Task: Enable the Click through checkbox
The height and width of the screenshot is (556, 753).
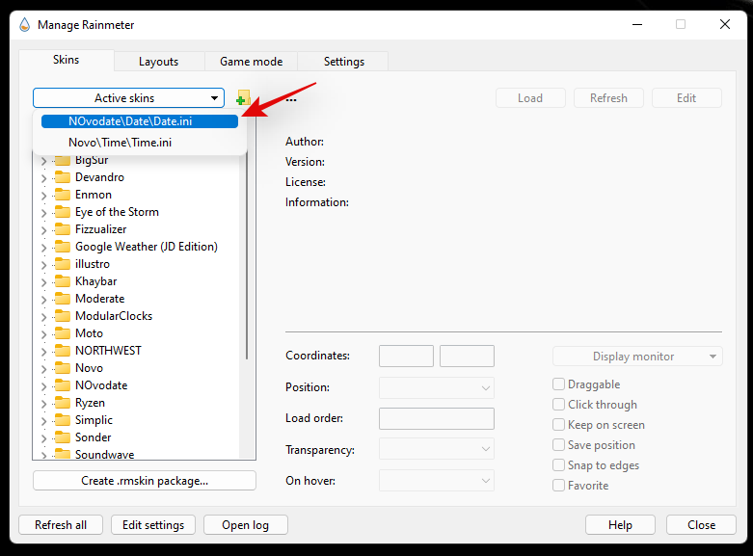Action: click(x=558, y=405)
